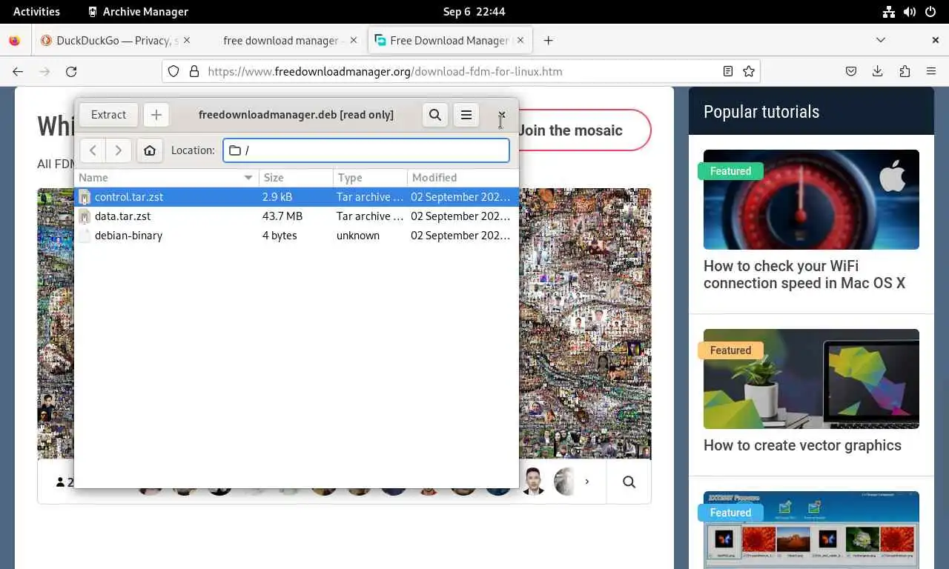The width and height of the screenshot is (949, 569).
Task: Close the DuckDuckGo tab
Action: [x=187, y=41]
